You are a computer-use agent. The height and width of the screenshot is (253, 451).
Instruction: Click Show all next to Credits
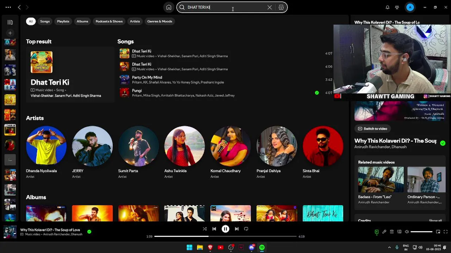click(x=435, y=221)
